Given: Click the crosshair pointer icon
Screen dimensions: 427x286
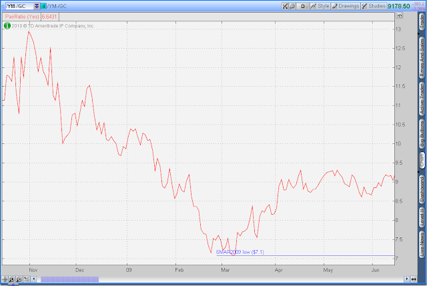Looking at the screenshot, I should coord(5,279).
